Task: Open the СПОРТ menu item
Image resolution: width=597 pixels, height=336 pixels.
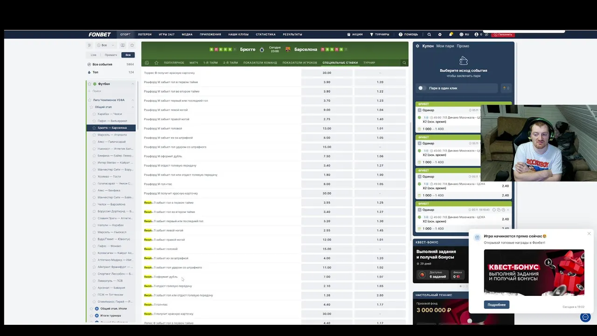Action: pyautogui.click(x=125, y=35)
